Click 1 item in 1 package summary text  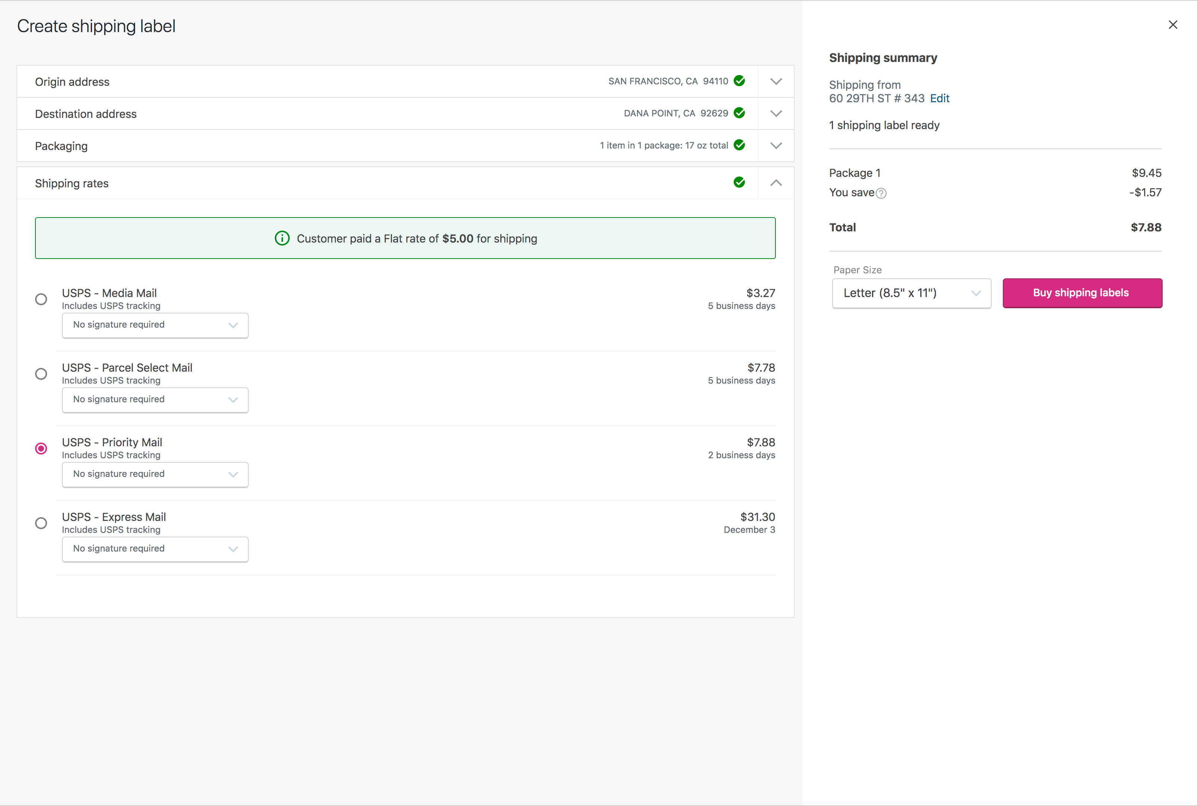(x=664, y=146)
